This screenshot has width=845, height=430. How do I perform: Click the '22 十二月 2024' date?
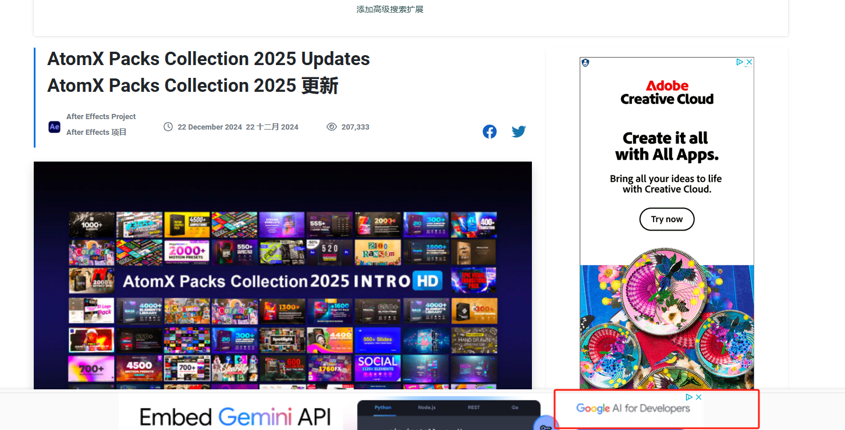tap(272, 127)
